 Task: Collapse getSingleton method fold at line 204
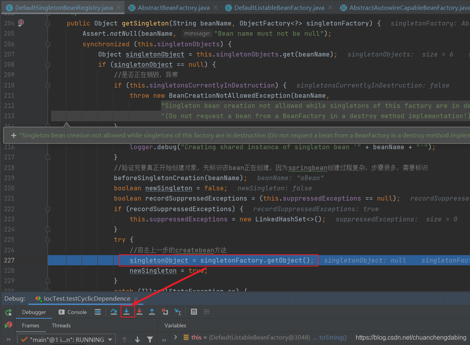(48, 24)
